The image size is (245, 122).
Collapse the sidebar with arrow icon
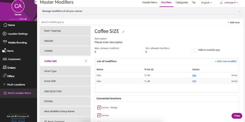(36, 2)
